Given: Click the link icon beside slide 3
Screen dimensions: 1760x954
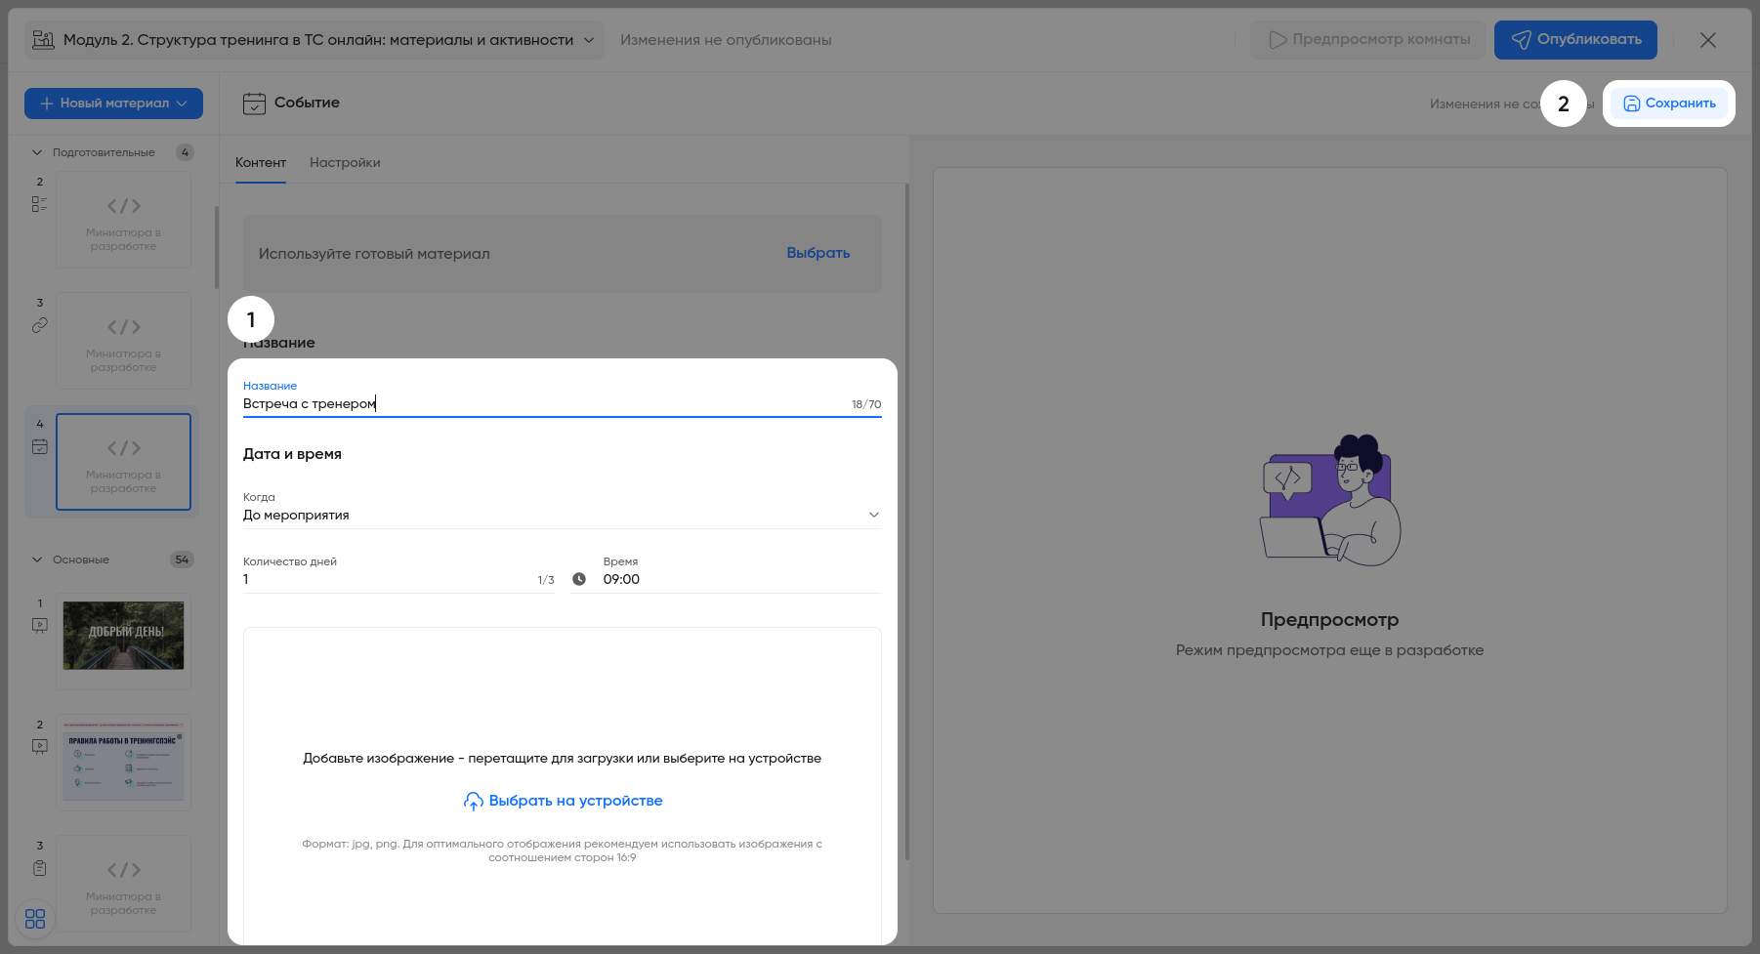Looking at the screenshot, I should click(x=40, y=326).
